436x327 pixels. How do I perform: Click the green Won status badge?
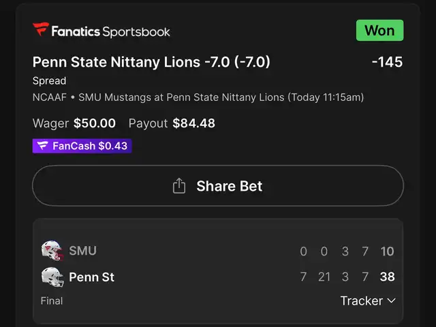[x=379, y=30]
